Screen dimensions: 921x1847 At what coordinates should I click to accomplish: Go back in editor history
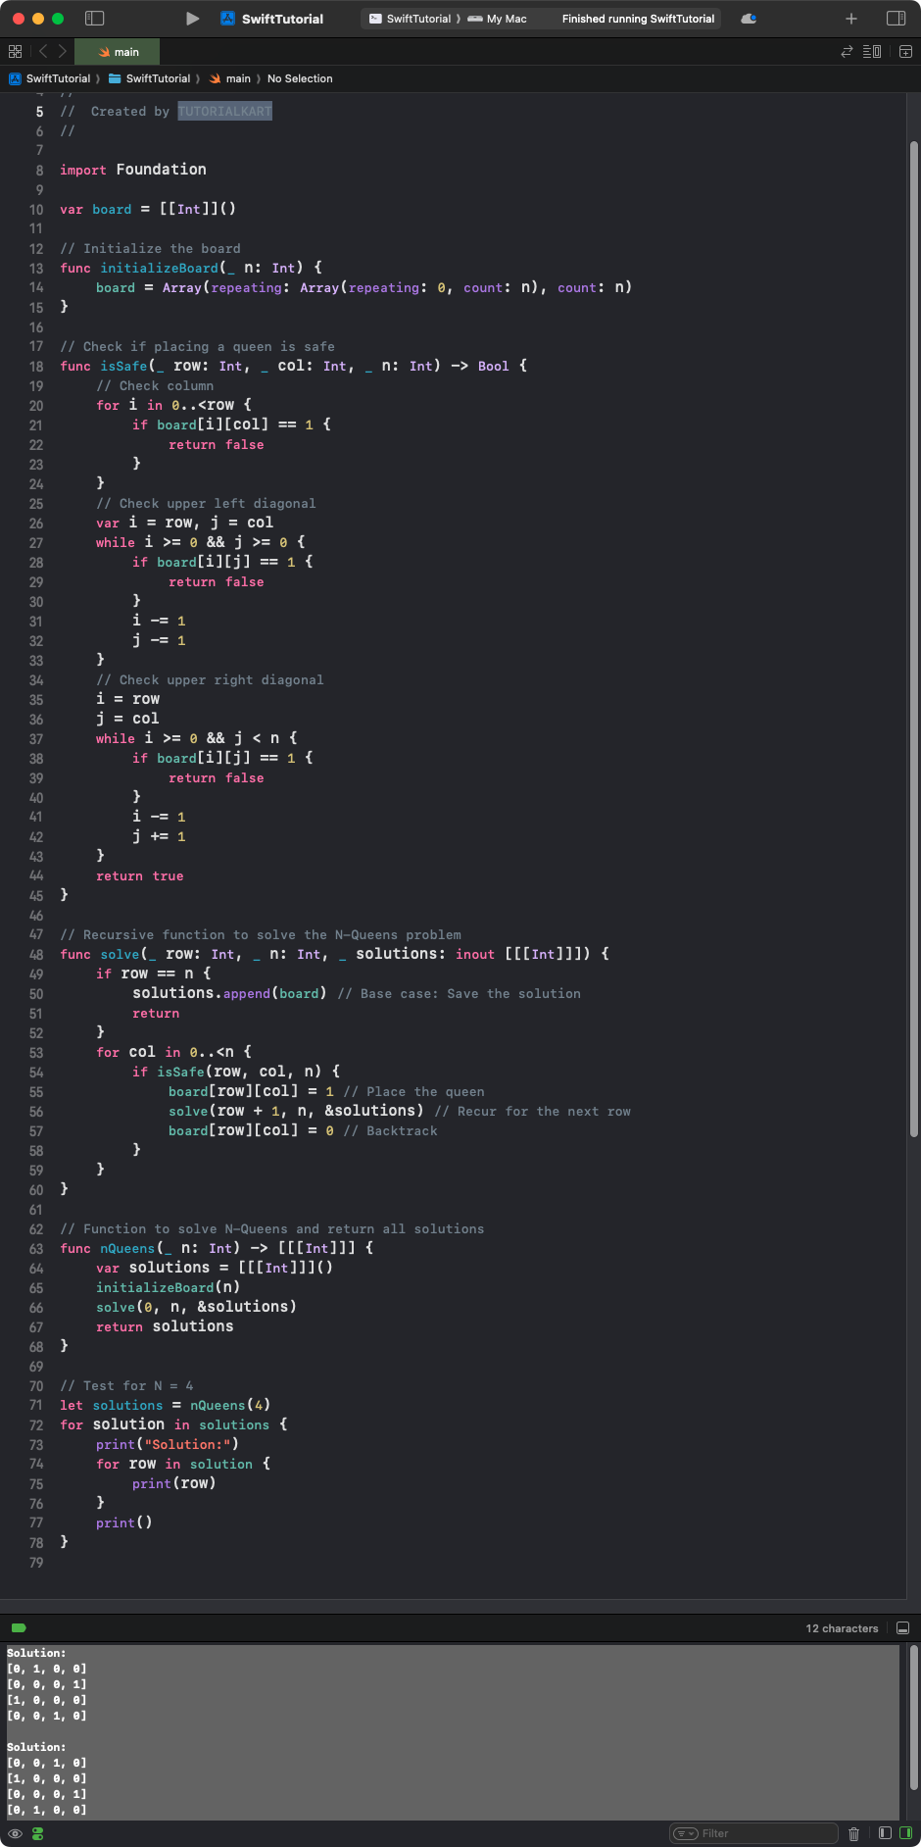click(43, 52)
